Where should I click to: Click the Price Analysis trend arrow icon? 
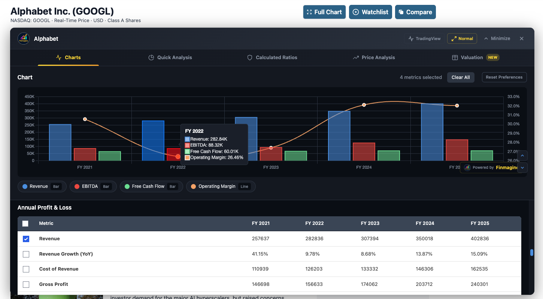click(355, 57)
